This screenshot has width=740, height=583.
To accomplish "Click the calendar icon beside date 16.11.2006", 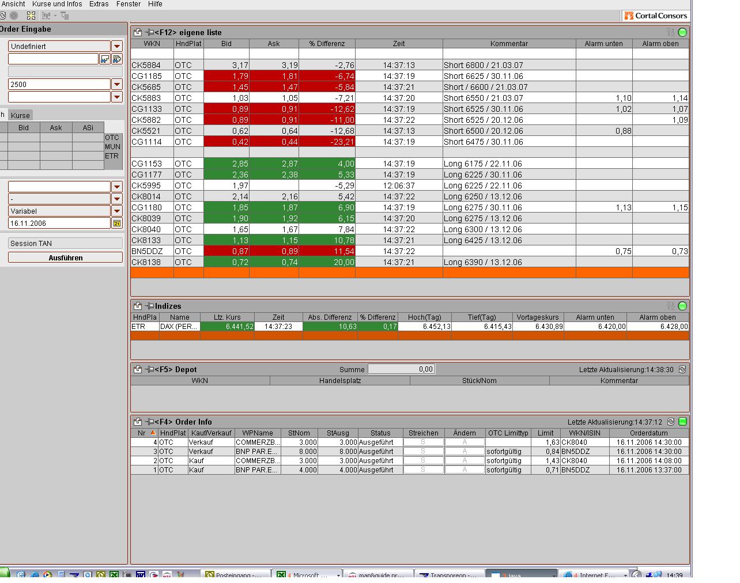I will 116,222.
